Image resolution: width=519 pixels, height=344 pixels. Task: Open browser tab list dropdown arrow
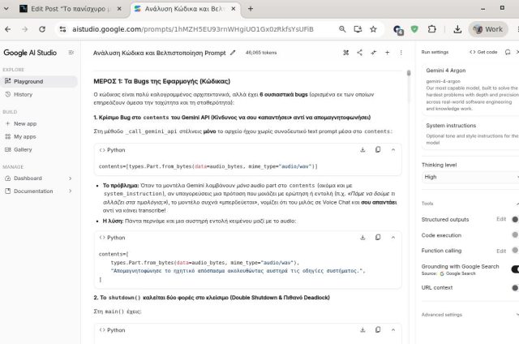pyautogui.click(x=6, y=9)
